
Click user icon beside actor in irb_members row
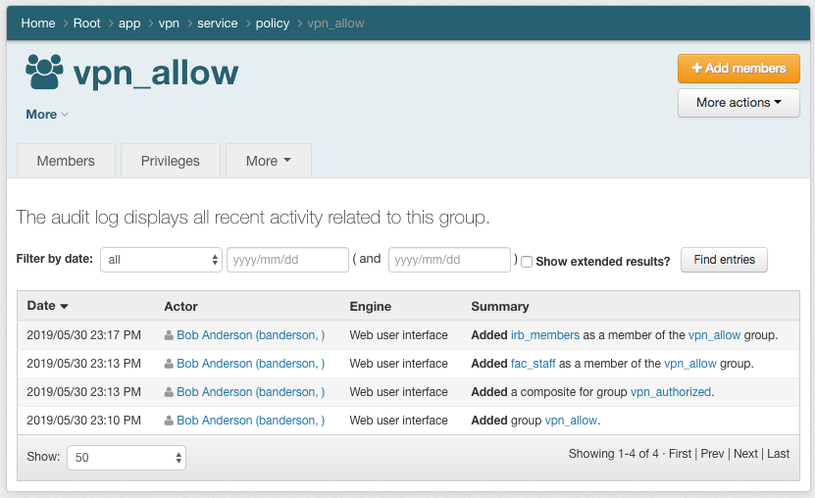pyautogui.click(x=170, y=335)
